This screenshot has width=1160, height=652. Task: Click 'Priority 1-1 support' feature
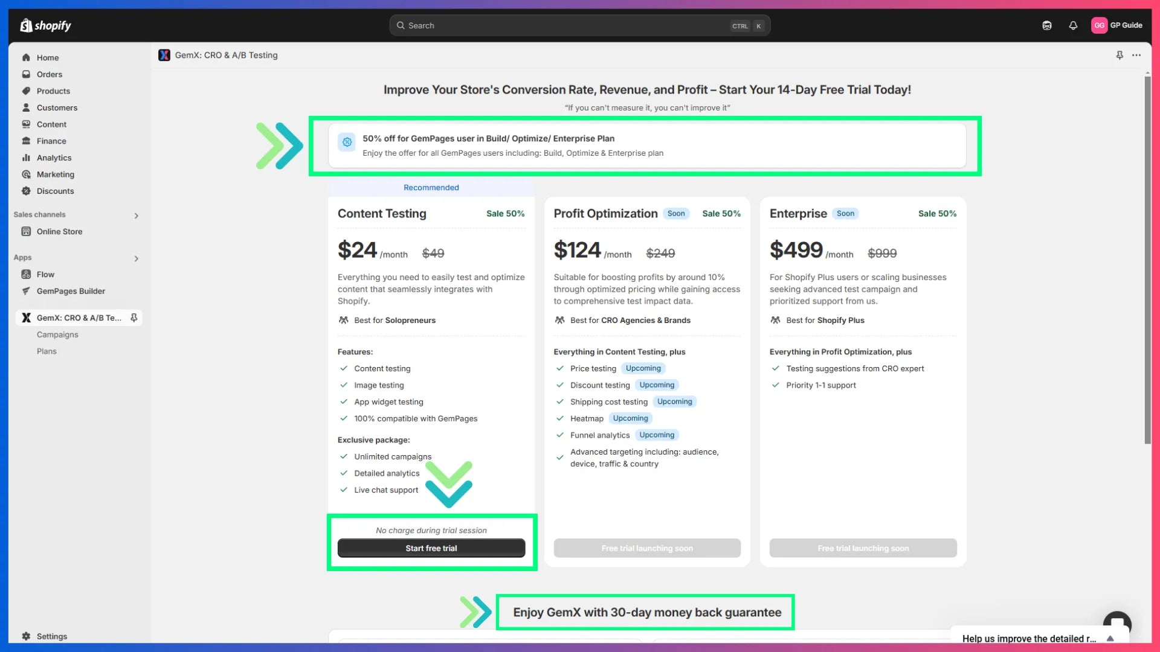pyautogui.click(x=821, y=385)
